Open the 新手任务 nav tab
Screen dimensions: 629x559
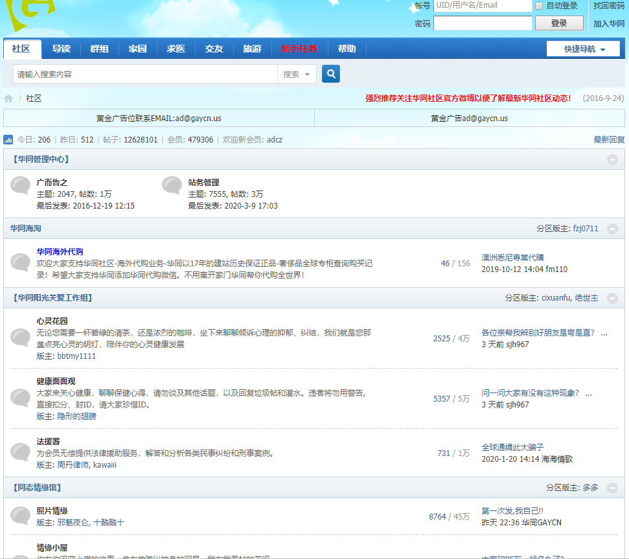click(299, 49)
